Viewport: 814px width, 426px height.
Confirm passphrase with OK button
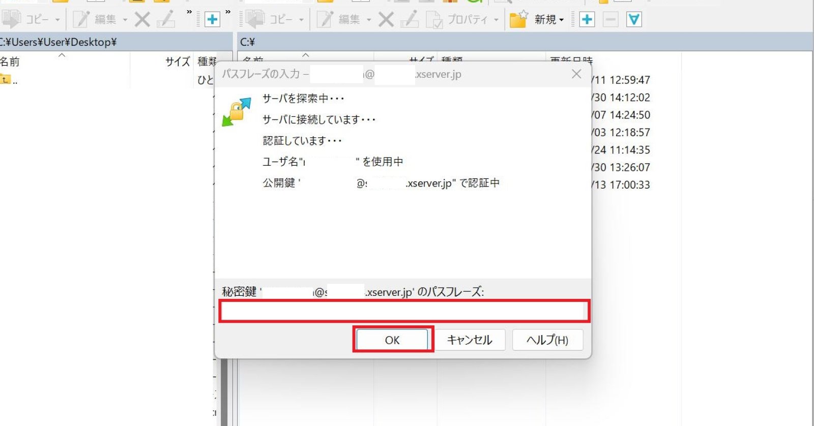[392, 340]
